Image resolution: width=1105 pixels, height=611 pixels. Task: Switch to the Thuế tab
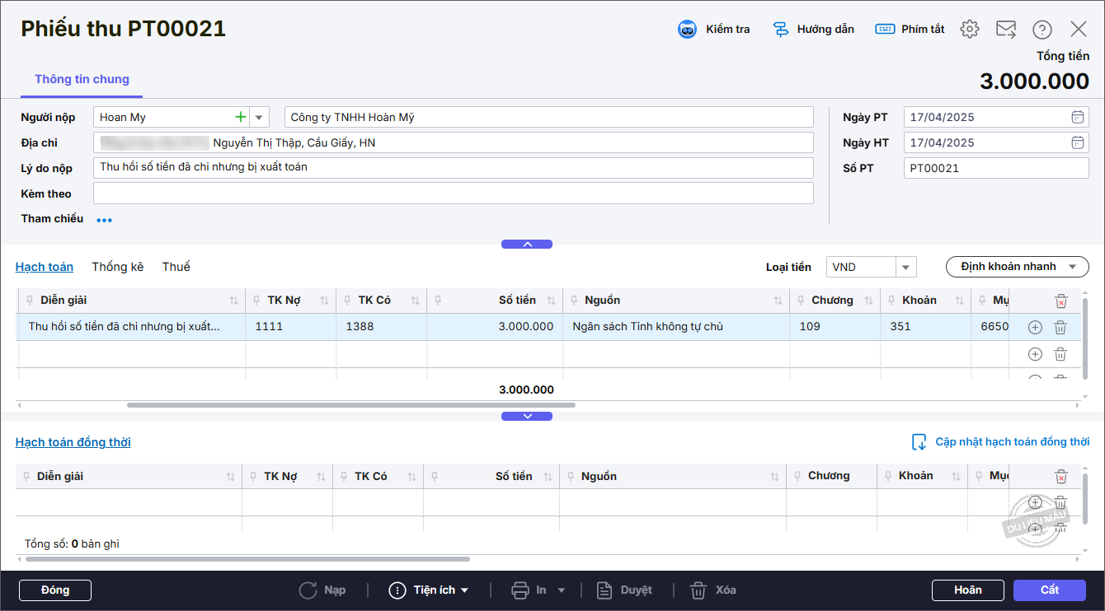(176, 267)
